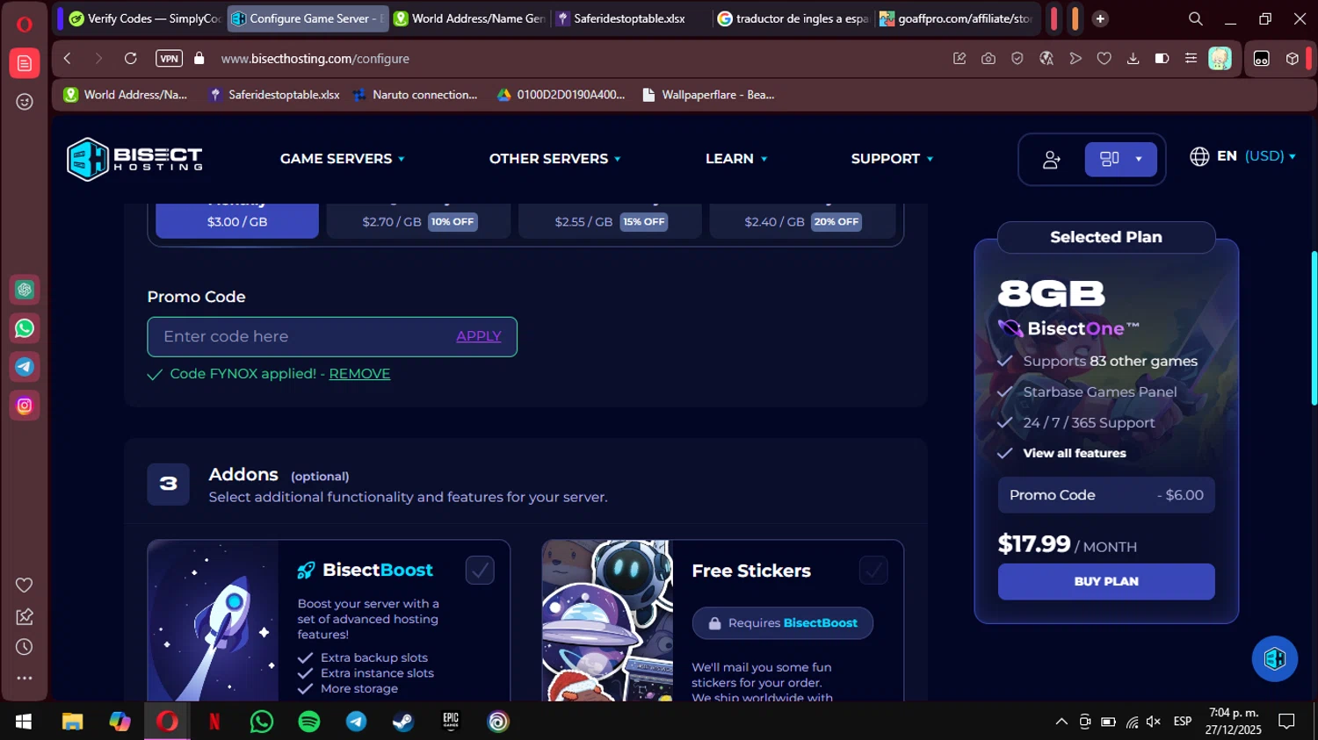This screenshot has width=1318, height=740.
Task: Open the Opera profile avatar
Action: click(x=1220, y=59)
